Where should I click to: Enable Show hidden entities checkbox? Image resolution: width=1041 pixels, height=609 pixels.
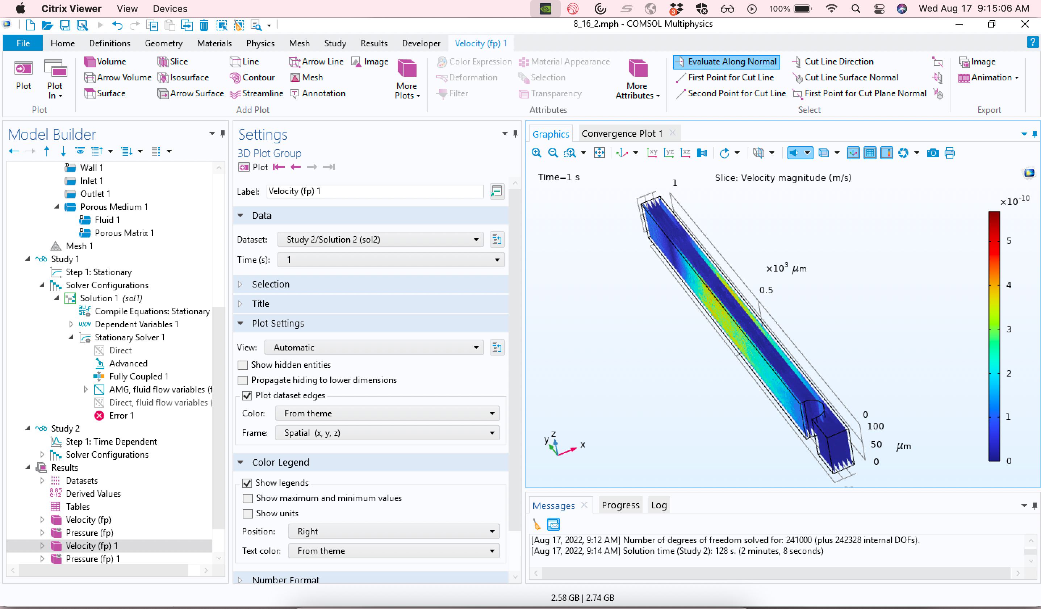(x=243, y=365)
